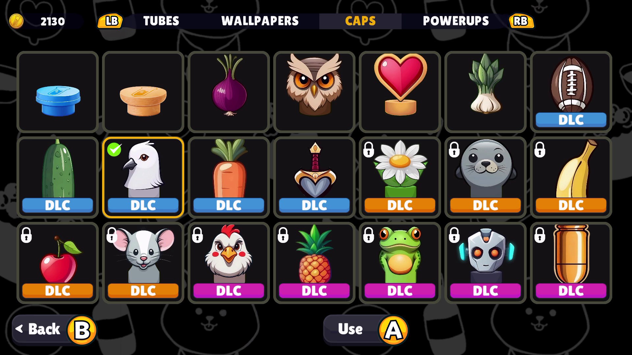Viewport: 632px width, 355px height.
Task: Pick the cucumber DLC cap
Action: click(x=58, y=177)
